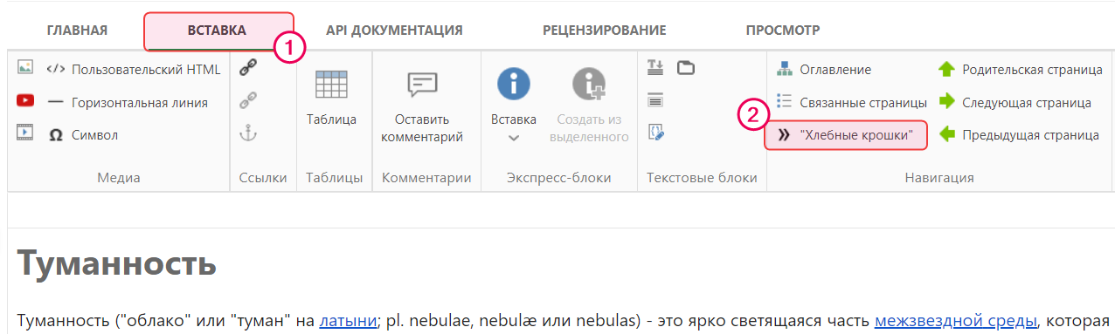Insert Горизонтальная линия

click(128, 102)
